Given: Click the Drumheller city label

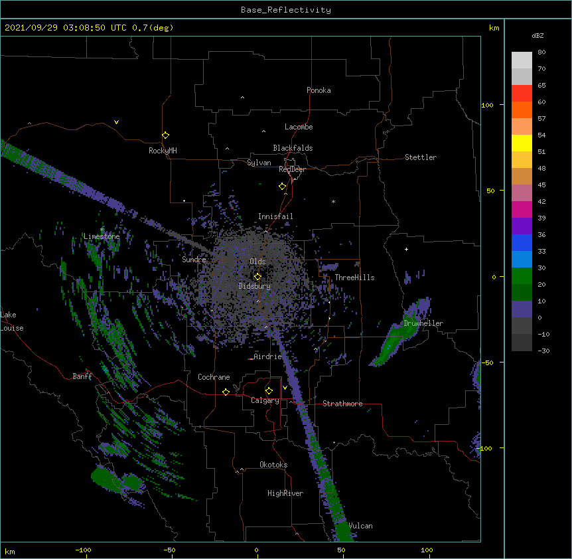Looking at the screenshot, I should pos(423,323).
